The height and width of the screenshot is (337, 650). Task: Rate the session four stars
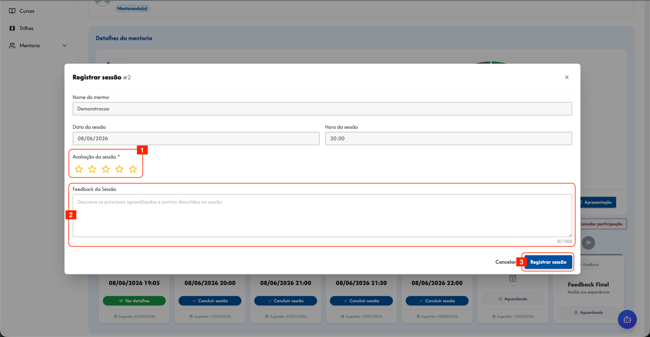(119, 169)
